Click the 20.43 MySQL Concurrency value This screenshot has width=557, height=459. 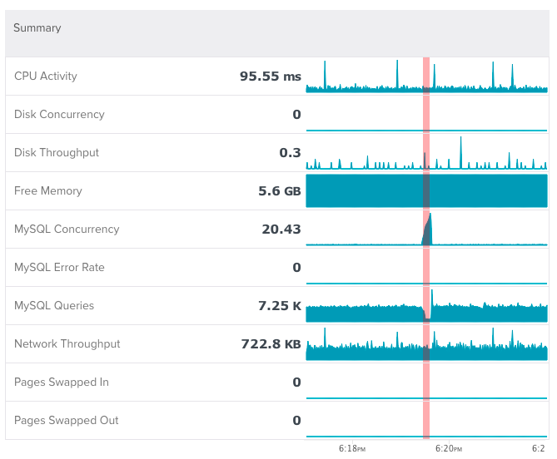coord(281,229)
